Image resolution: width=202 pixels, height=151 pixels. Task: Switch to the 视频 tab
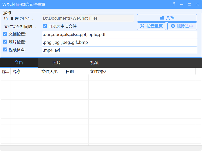click(94, 63)
